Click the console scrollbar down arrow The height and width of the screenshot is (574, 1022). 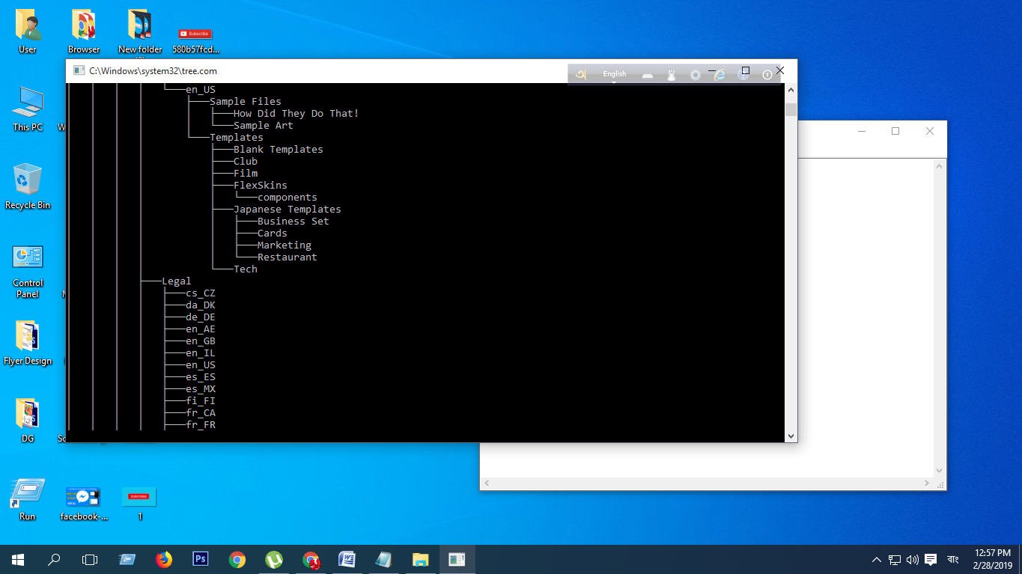click(x=791, y=436)
